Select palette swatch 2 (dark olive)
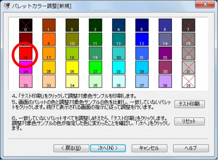This screenshot has width=218, height=160. [72, 25]
